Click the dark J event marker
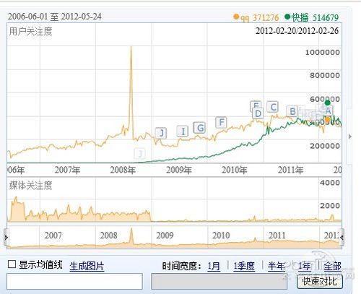Screen dimensions: 361x294 pyautogui.click(x=161, y=133)
